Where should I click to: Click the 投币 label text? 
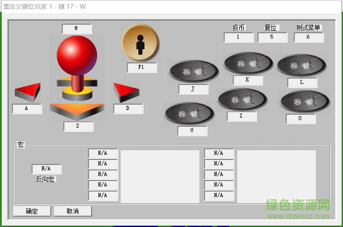point(238,28)
